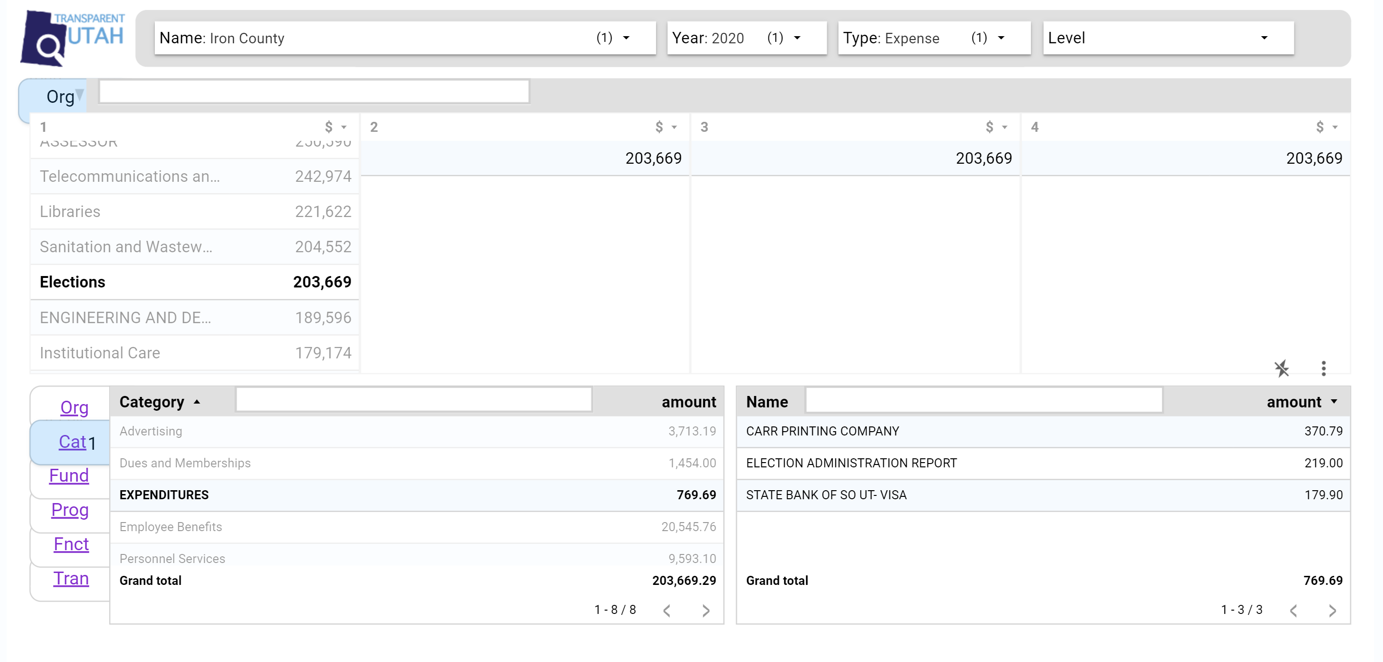This screenshot has height=662, width=1383.
Task: Select the Libraries row in column 1
Action: (195, 211)
